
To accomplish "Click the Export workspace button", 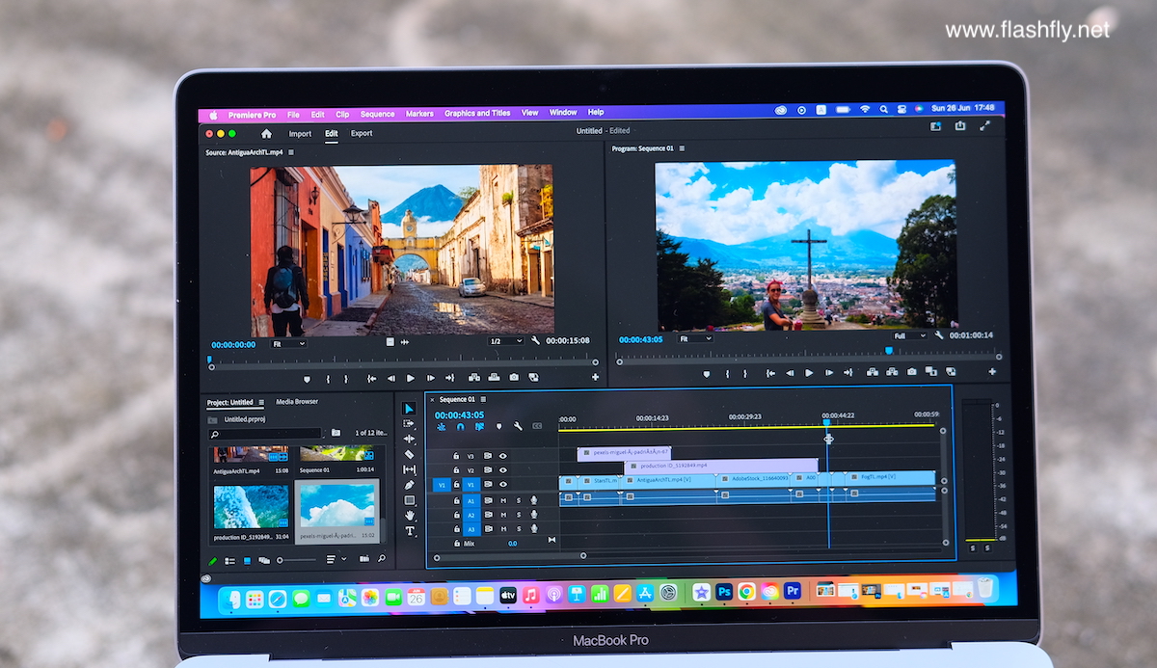I will pos(362,134).
